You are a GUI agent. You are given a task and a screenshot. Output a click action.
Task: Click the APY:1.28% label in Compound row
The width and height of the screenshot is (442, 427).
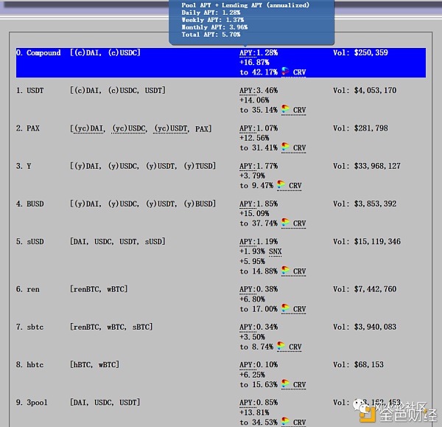(x=259, y=53)
